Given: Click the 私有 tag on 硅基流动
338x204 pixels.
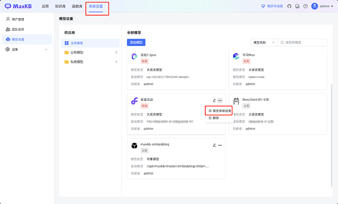Looking at the screenshot, I should [145, 106].
